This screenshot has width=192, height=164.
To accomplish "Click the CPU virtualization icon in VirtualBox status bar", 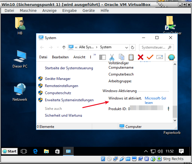I will click(x=147, y=159).
